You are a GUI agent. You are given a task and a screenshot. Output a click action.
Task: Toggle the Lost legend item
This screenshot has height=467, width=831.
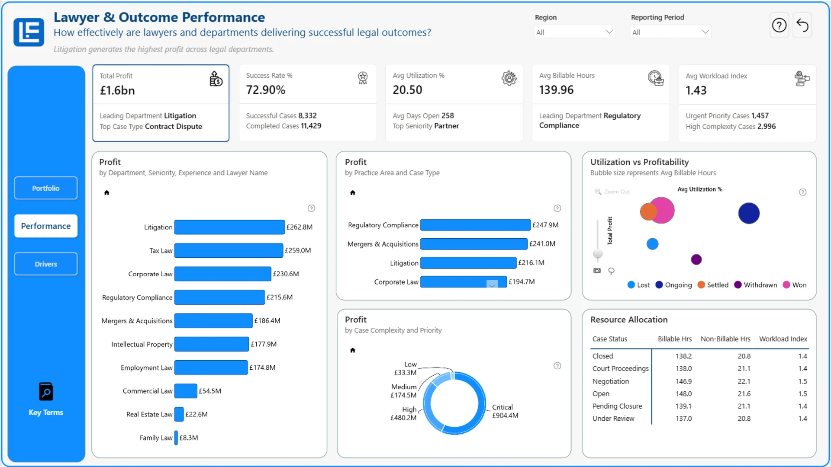click(x=638, y=285)
